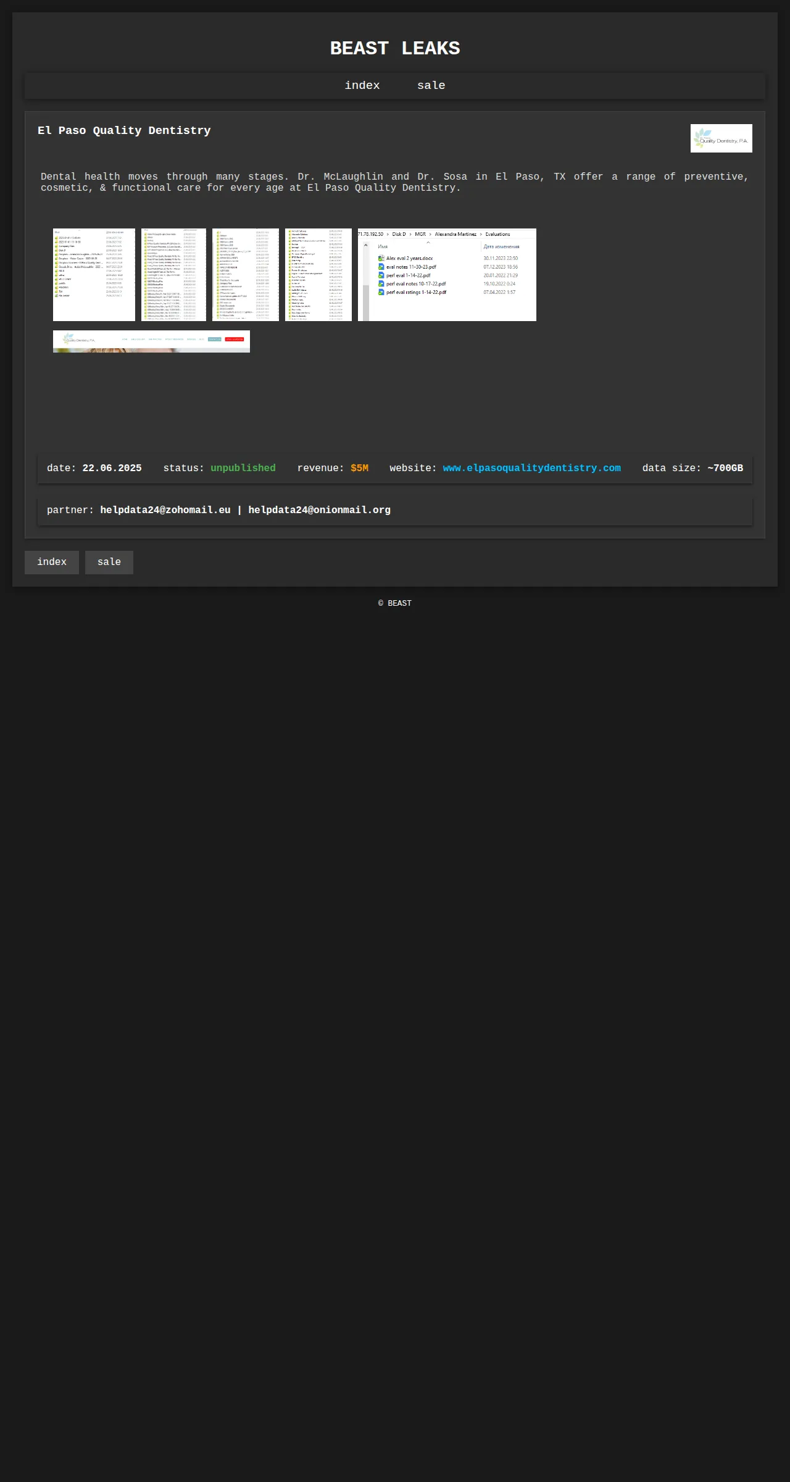Click the ~700GB data size value
The image size is (790, 1482).
tap(725, 468)
